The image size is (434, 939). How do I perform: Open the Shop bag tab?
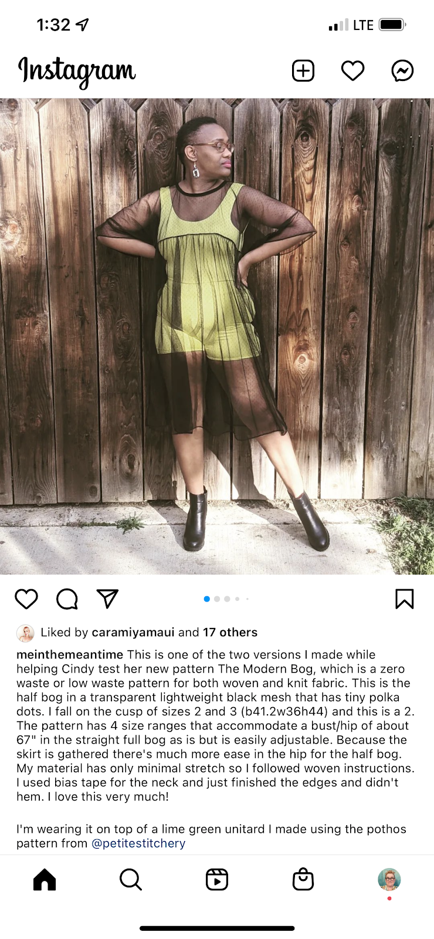coord(303,880)
